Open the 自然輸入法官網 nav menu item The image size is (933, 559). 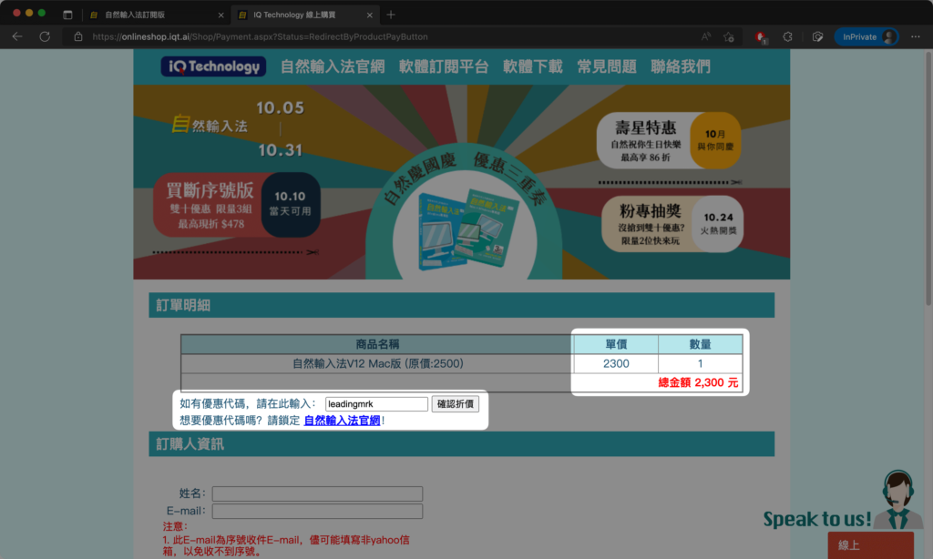[333, 66]
